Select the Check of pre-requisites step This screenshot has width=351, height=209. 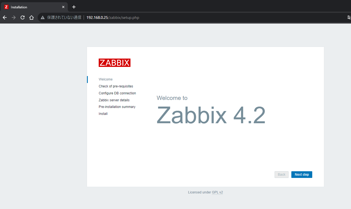pyautogui.click(x=116, y=86)
